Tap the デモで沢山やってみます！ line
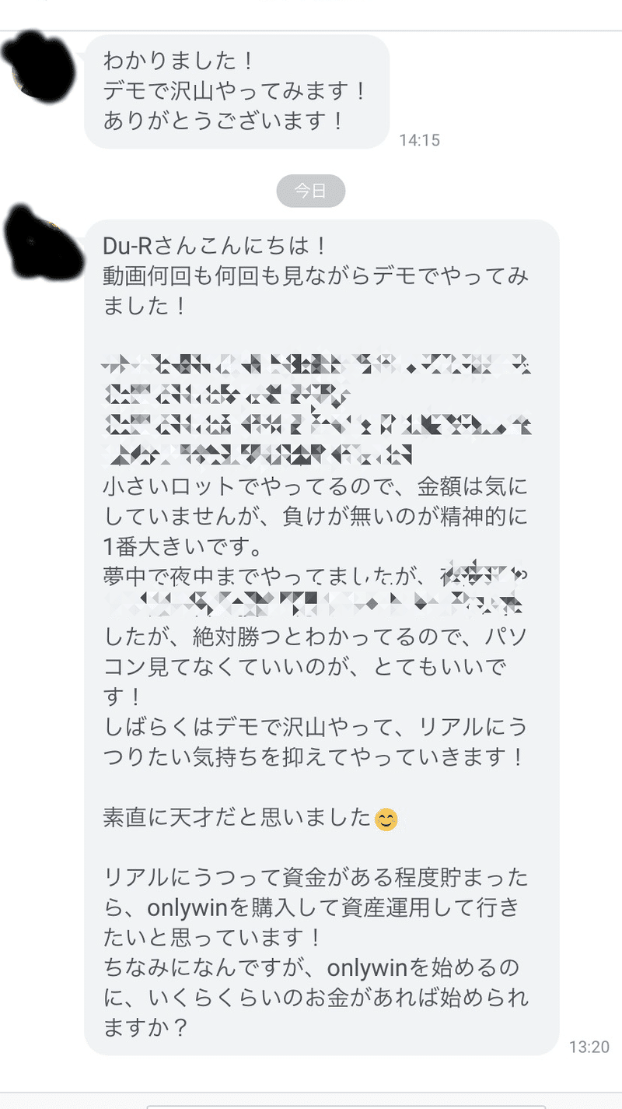The width and height of the screenshot is (622, 1109). pyautogui.click(x=235, y=91)
